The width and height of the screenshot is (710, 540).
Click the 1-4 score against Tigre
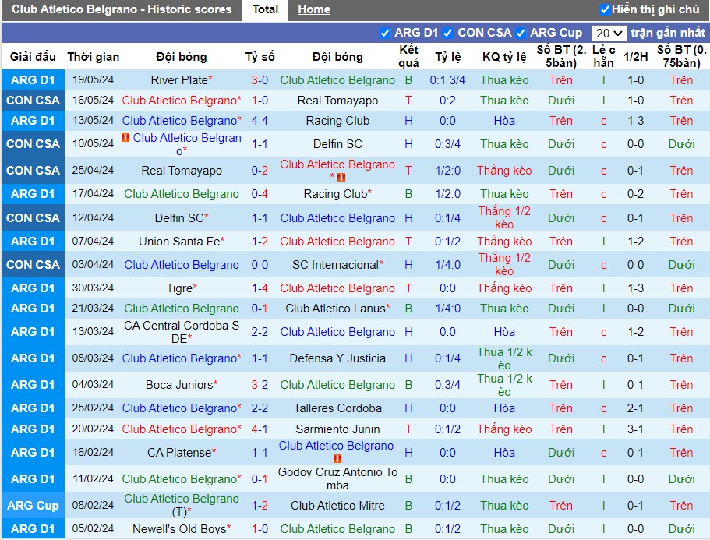point(260,288)
